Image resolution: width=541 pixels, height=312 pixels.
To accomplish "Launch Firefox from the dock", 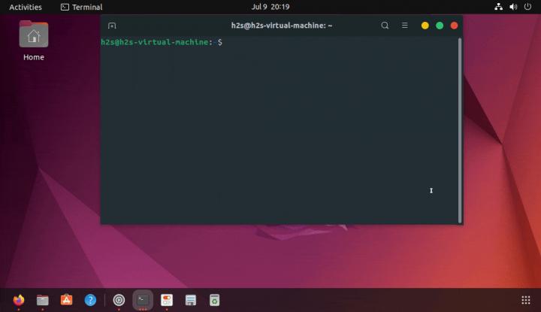I will (x=19, y=300).
